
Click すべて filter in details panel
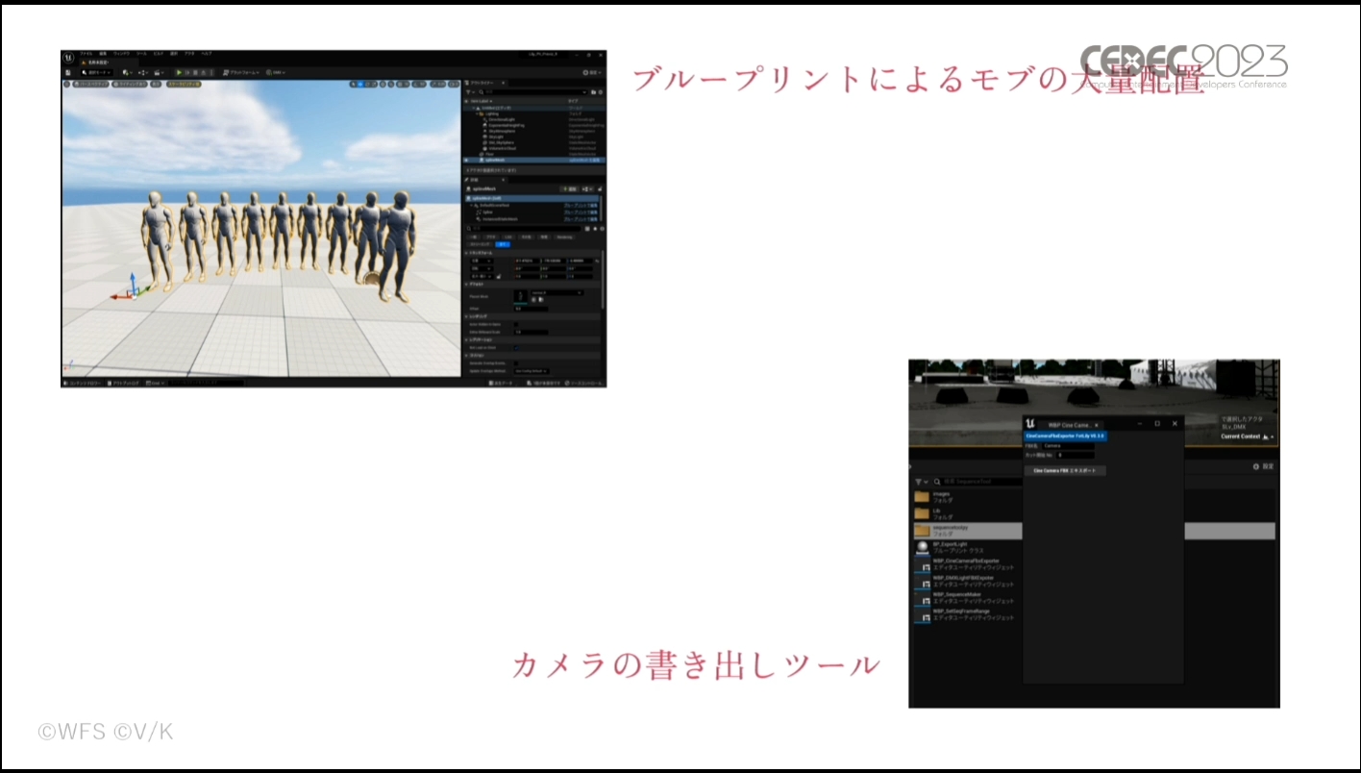pos(503,244)
